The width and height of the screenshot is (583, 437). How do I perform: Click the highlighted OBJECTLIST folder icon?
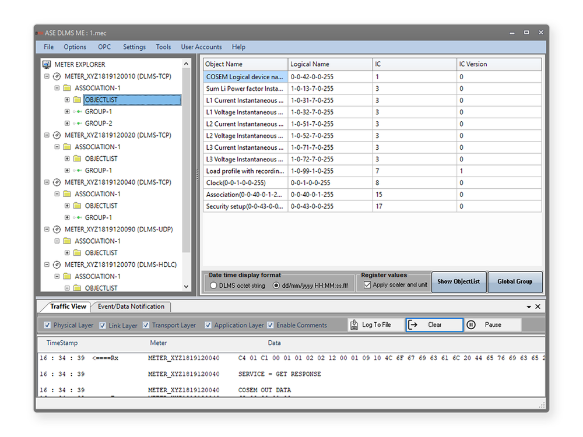pos(77,100)
